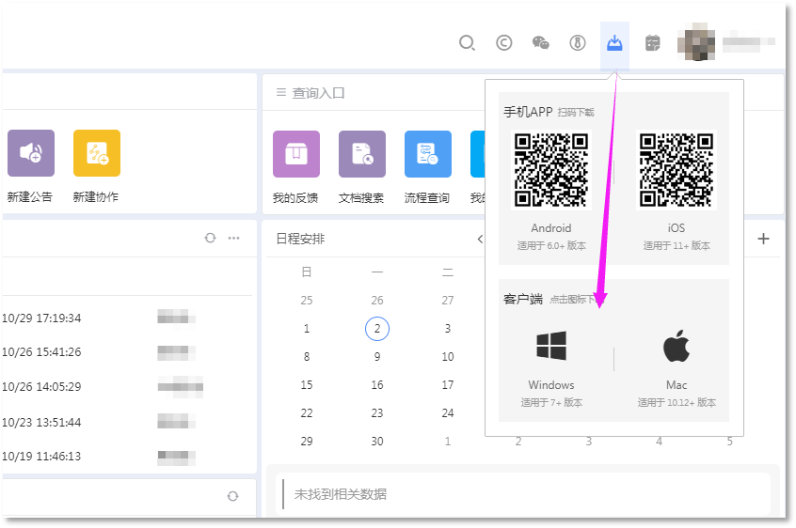
Task: Click the search magnifier icon in header
Action: click(x=467, y=43)
